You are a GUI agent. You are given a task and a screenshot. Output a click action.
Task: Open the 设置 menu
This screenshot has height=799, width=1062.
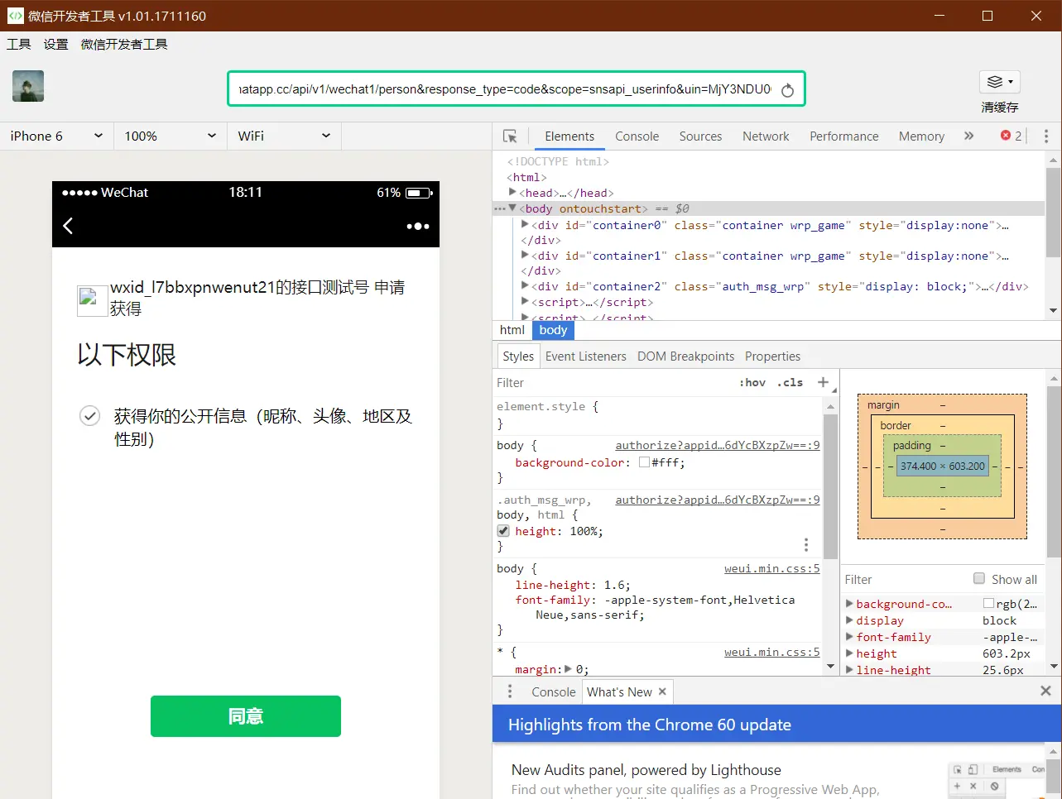pos(56,45)
